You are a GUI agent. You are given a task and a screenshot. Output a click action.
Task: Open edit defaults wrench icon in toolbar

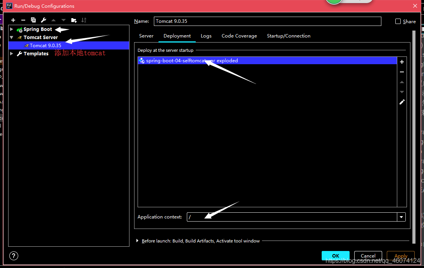click(x=43, y=20)
